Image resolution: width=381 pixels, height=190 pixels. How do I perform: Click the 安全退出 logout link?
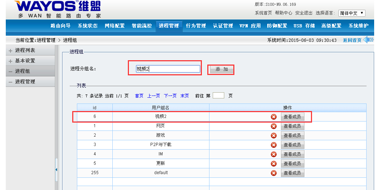(x=304, y=13)
